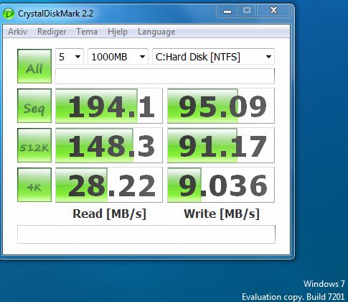Open the Rediger menu
Screen dimensions: 348x302
(52, 32)
